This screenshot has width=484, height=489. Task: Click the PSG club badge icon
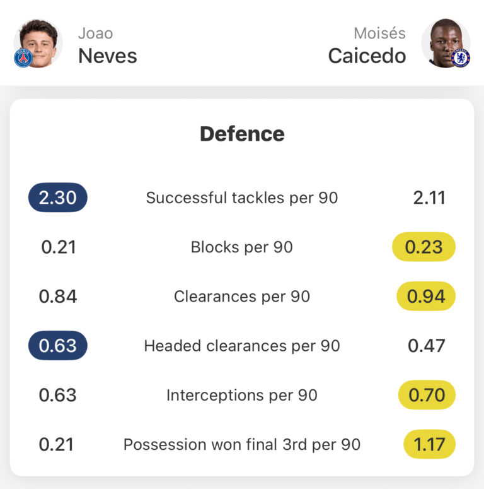[x=23, y=58]
